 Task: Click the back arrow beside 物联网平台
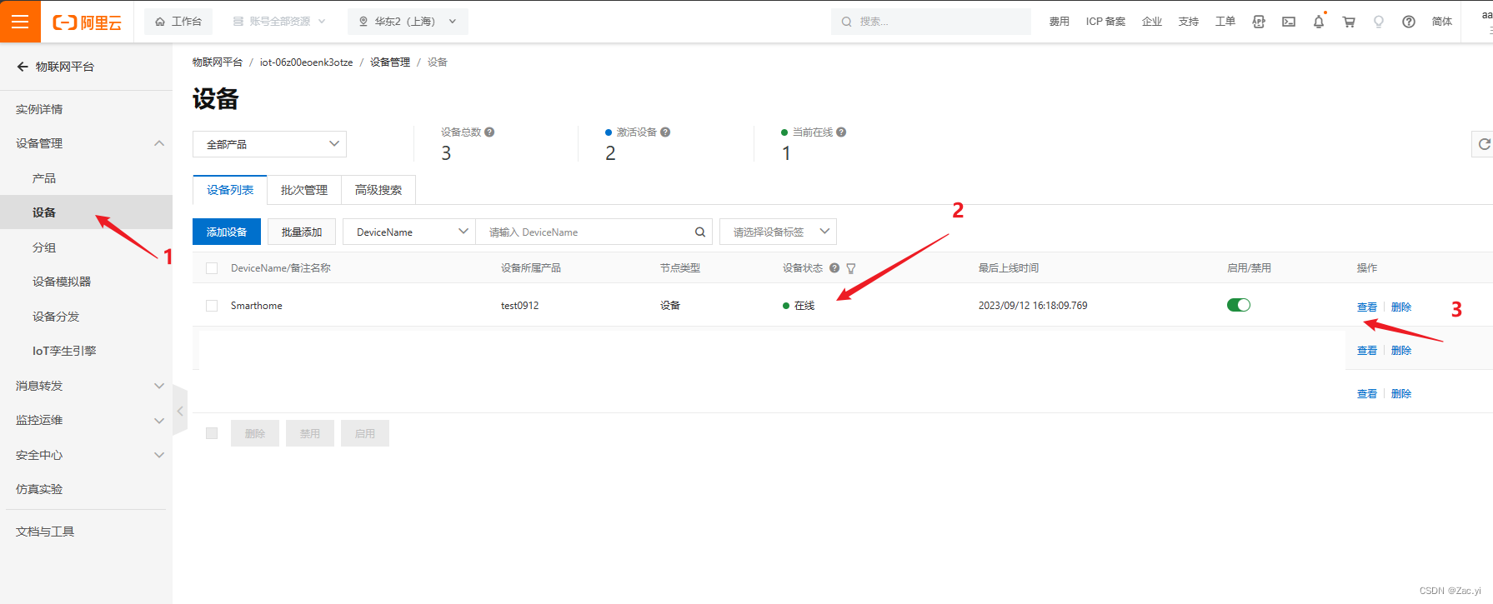click(23, 67)
